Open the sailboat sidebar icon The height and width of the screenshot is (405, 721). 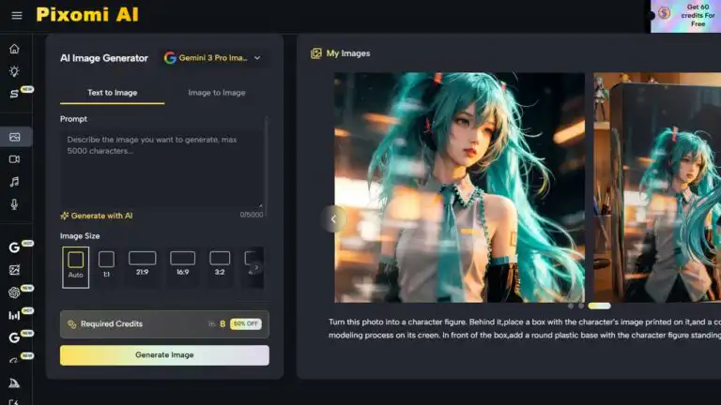pos(14,382)
